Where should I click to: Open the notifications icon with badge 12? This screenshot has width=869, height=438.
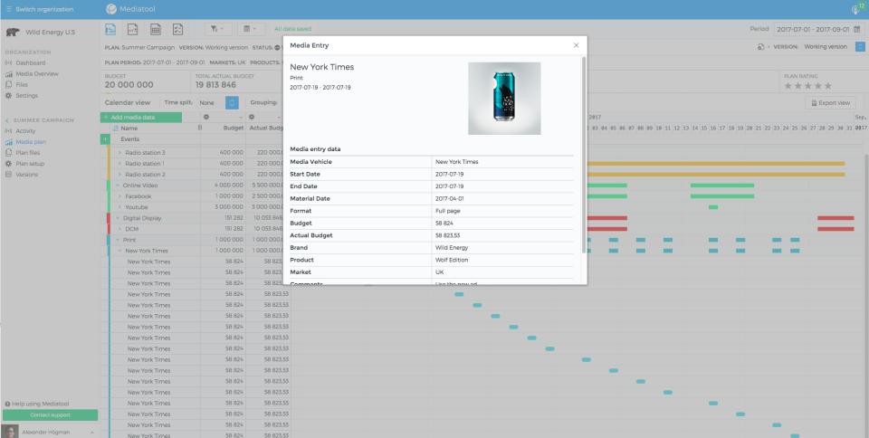[x=855, y=9]
